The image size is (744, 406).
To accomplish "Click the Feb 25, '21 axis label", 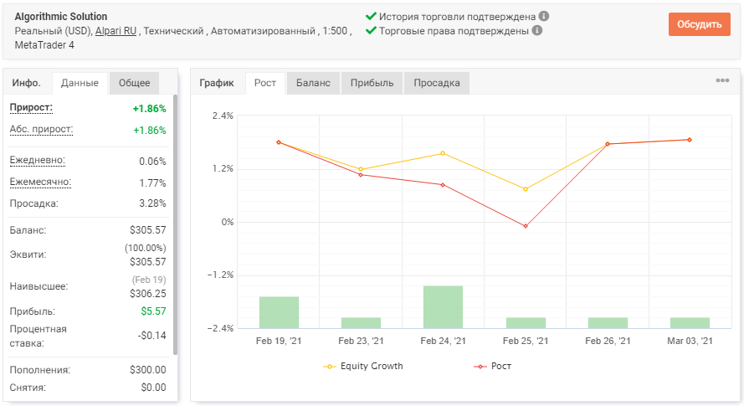I will (x=526, y=341).
